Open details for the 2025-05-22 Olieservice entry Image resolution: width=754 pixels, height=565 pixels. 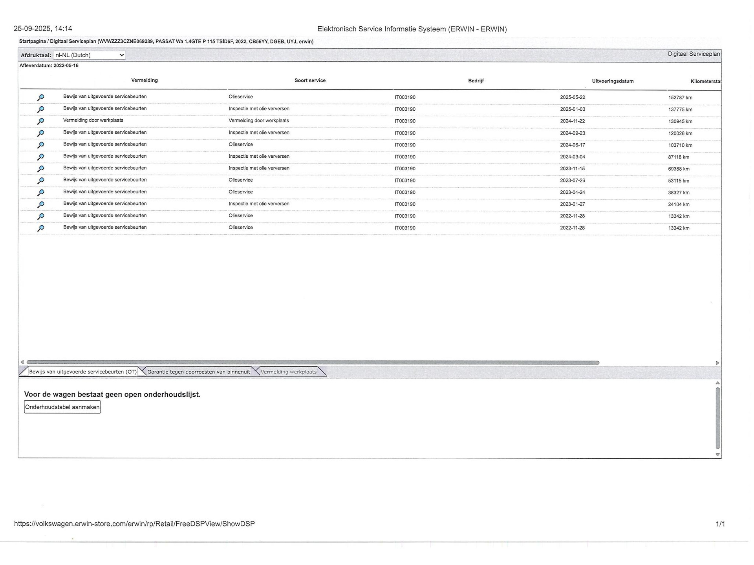tap(40, 97)
